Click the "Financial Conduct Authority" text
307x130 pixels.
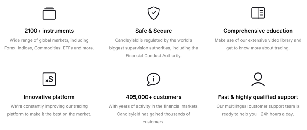click(153, 56)
